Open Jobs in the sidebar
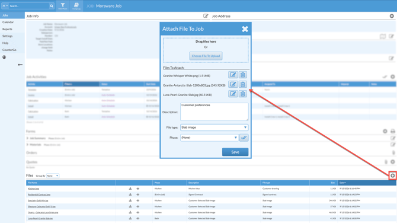Screen dimensions: 397x223 (x=12, y=15)
